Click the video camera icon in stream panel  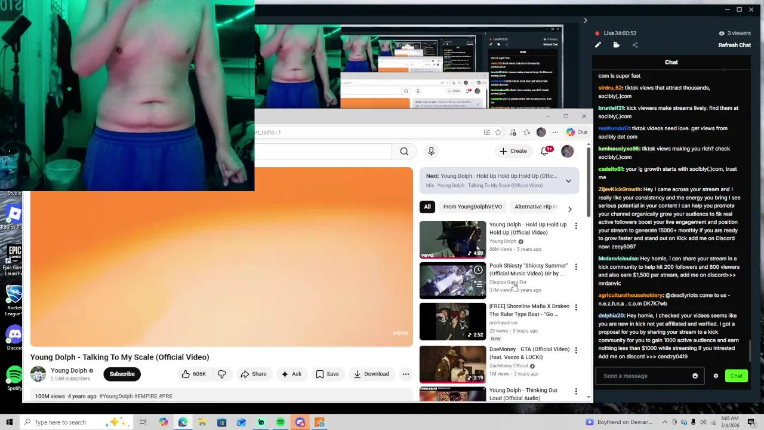tap(616, 45)
